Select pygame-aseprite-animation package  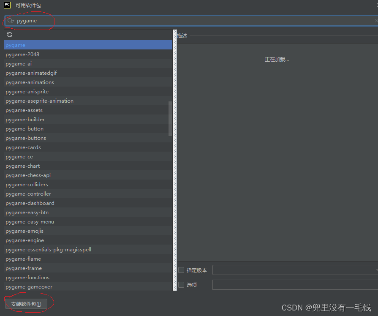88,101
